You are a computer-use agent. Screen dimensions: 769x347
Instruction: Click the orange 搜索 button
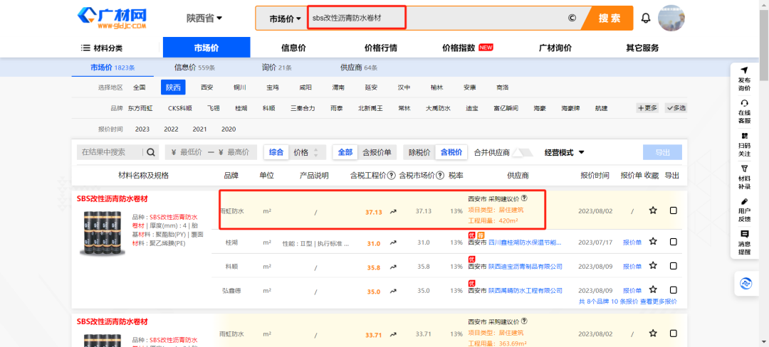610,18
